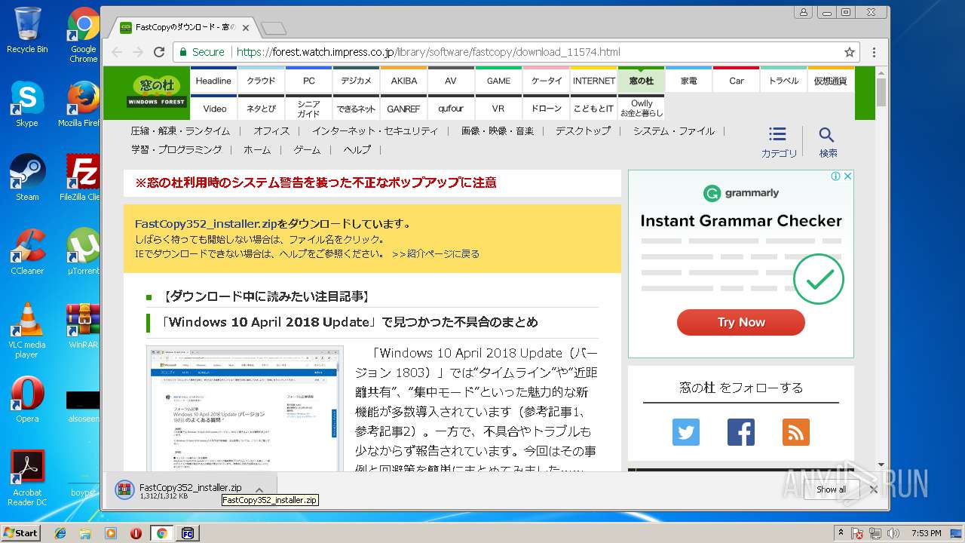Close the Grammarly ad with X icon
Screen dimensions: 965x543
tap(847, 176)
